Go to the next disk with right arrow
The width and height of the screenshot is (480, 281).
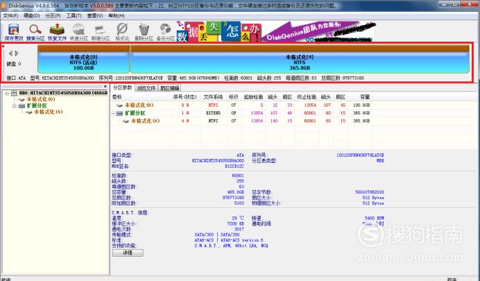coord(17,53)
